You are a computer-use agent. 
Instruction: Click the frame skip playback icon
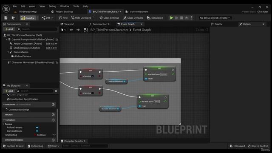pyautogui.click(x=177, y=18)
